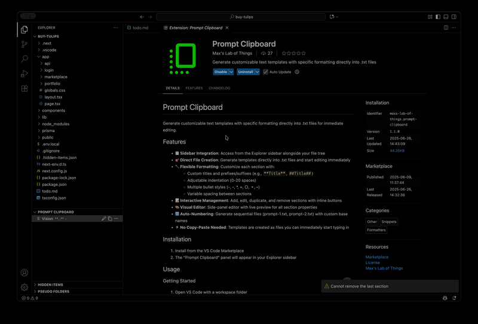Open the Marketplace resource link
The height and width of the screenshot is (324, 478).
[377, 257]
